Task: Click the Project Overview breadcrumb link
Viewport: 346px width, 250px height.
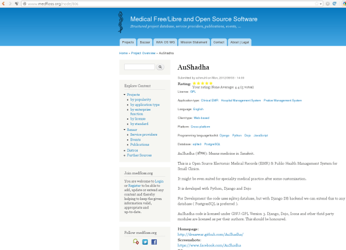Action: pyautogui.click(x=143, y=53)
